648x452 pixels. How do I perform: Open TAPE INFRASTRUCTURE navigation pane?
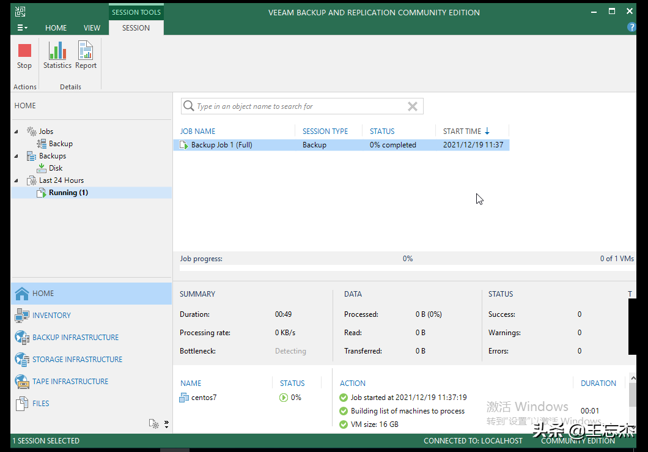point(91,381)
